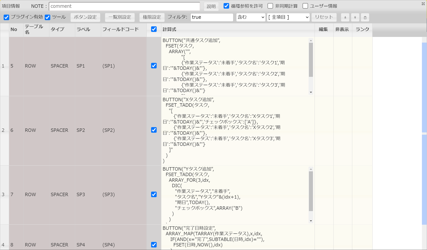Viewport: 427px width, 250px height.
Task: Enable ユーザー情報 checkbox
Action: (x=305, y=6)
